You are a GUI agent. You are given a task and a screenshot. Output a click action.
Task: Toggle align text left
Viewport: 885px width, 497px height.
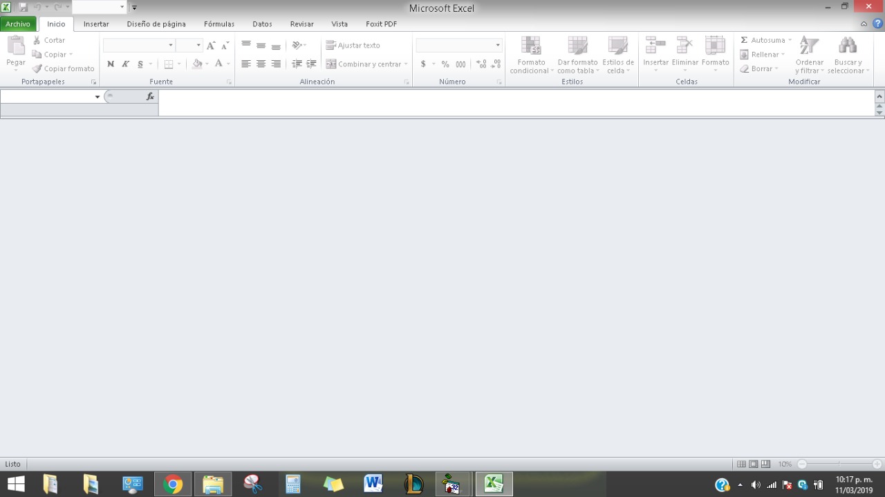[246, 64]
